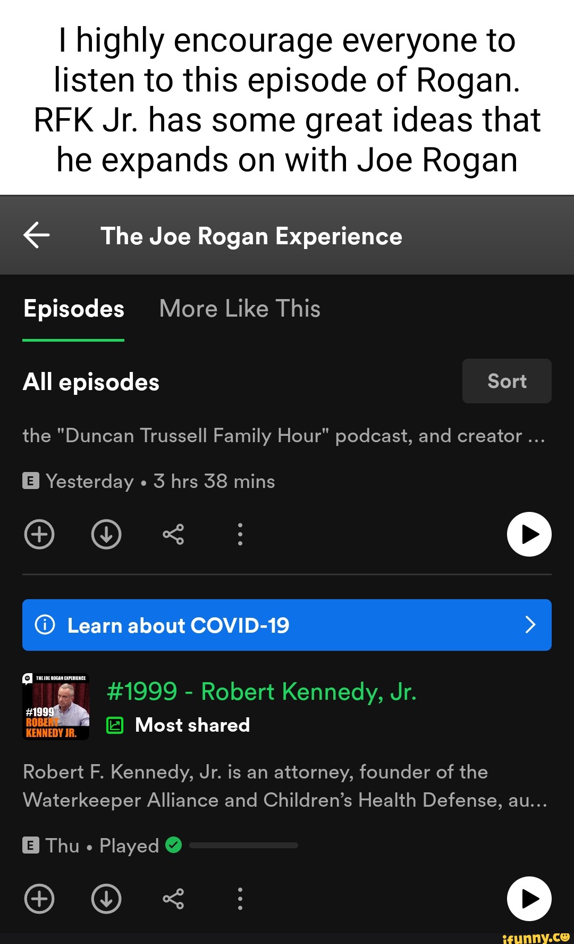Screen dimensions: 574x944
Task: Share episode #1999 Robert Kennedy, Jr.
Action: click(x=173, y=899)
